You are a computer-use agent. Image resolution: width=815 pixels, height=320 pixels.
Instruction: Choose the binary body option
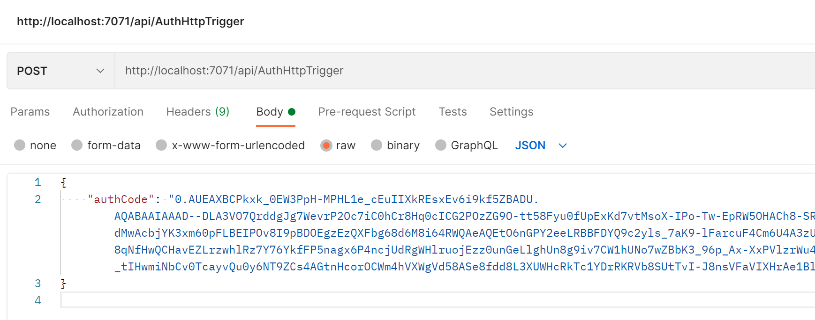coord(377,145)
